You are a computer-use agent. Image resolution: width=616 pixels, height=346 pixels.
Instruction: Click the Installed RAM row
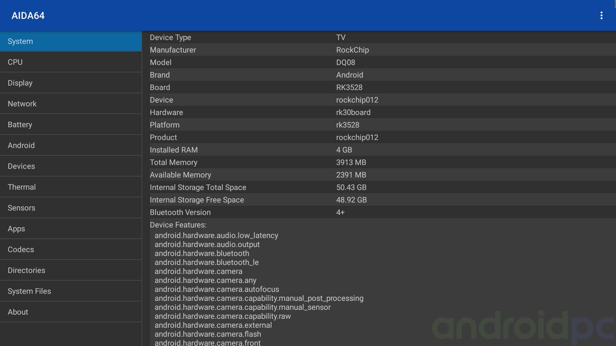379,150
